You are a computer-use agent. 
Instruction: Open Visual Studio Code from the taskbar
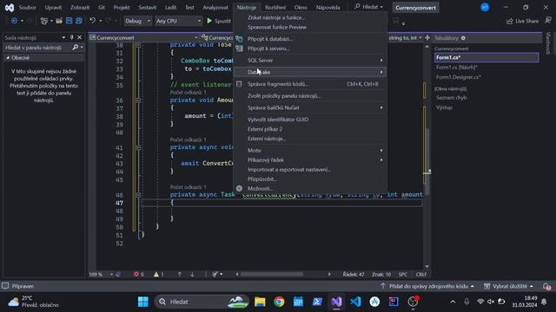coord(355,302)
